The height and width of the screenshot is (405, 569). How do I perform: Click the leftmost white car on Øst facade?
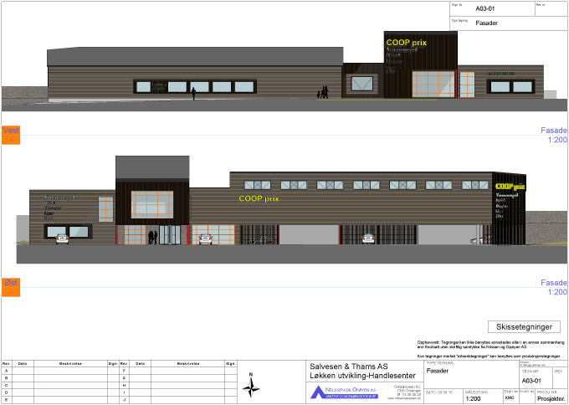pos(62,238)
